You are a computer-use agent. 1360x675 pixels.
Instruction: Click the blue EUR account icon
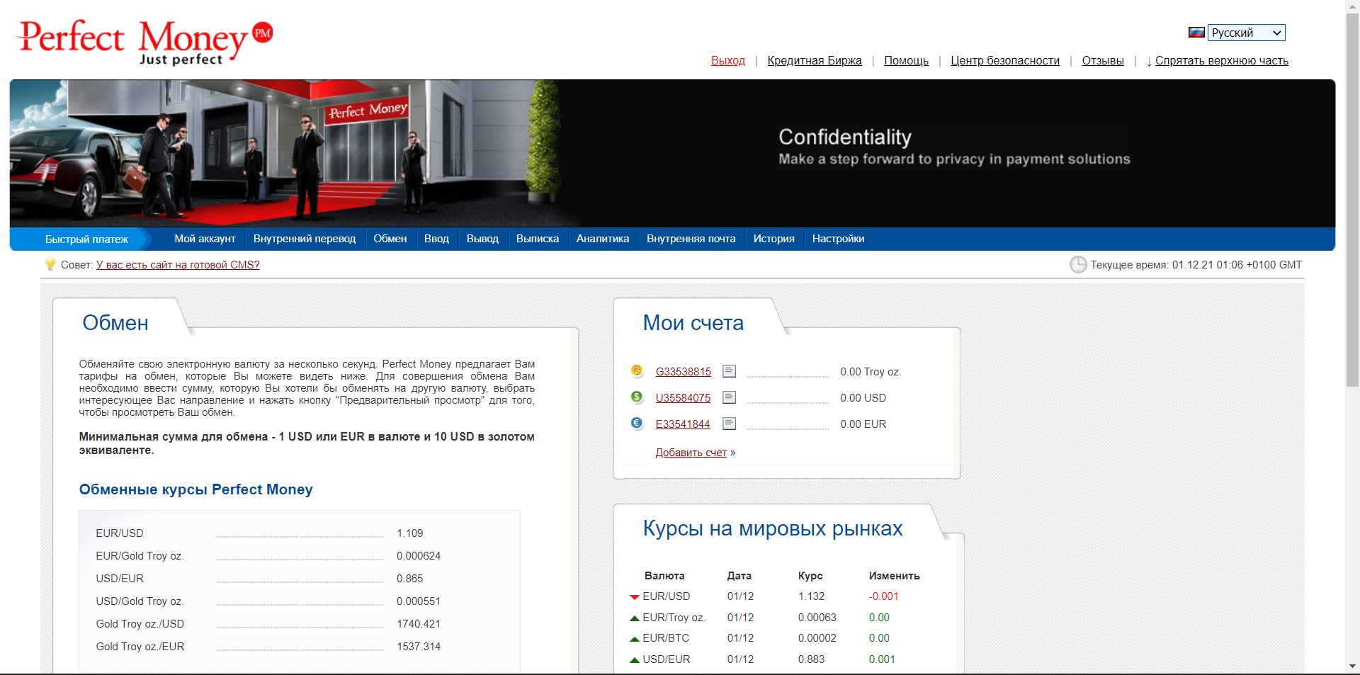point(637,423)
